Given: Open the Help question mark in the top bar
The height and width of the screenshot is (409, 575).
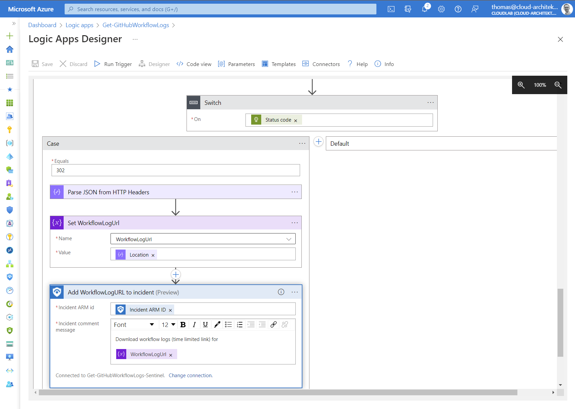Looking at the screenshot, I should [x=458, y=9].
